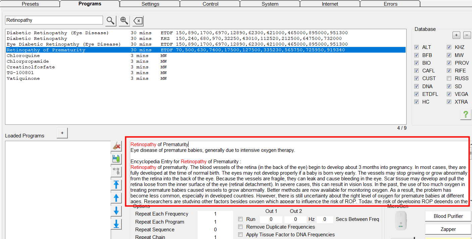Toggle the KHZ database checkbox
Viewport: 472px width, 239px height.
coord(449,47)
